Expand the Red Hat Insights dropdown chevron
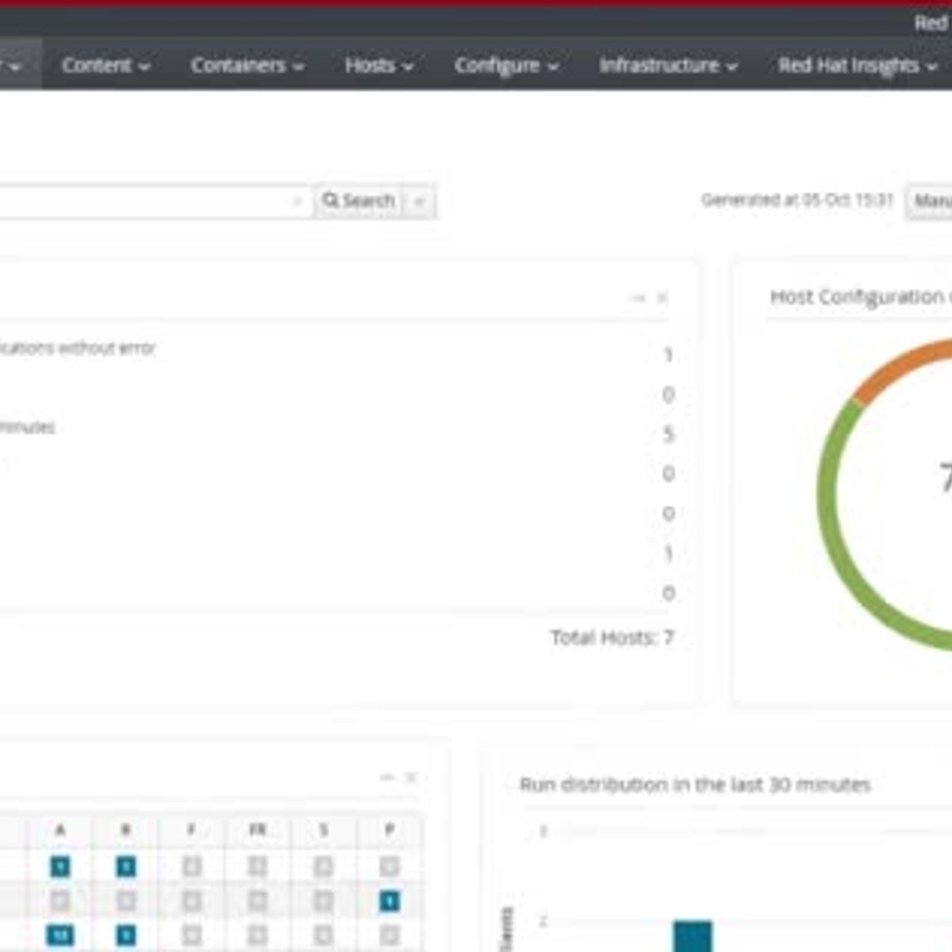This screenshot has width=952, height=952. pyautogui.click(x=932, y=67)
